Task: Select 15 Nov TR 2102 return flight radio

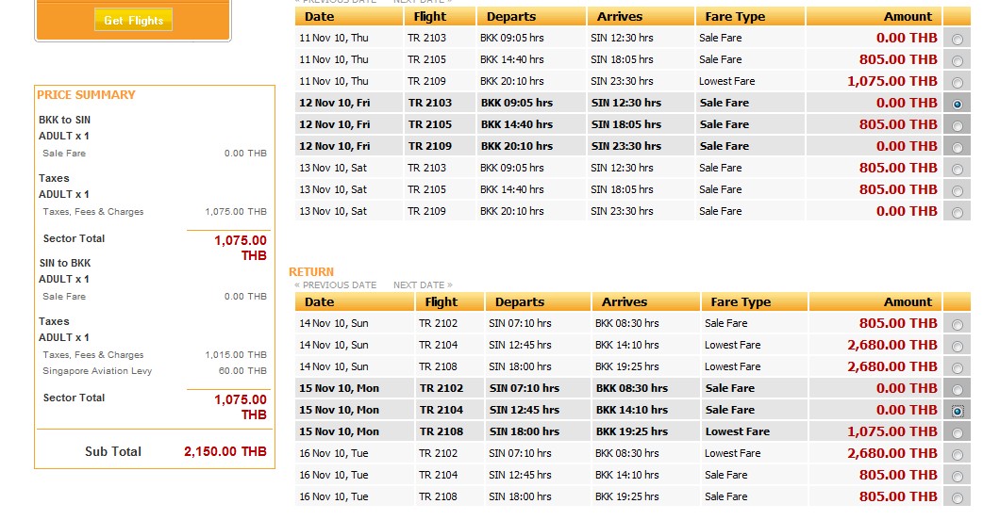Action: point(958,389)
